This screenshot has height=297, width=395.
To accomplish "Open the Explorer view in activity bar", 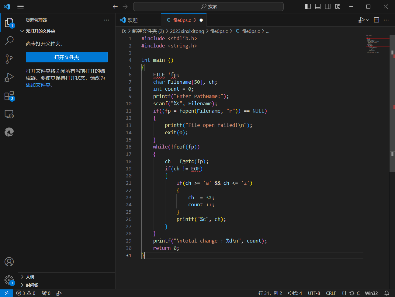I will (9, 23).
